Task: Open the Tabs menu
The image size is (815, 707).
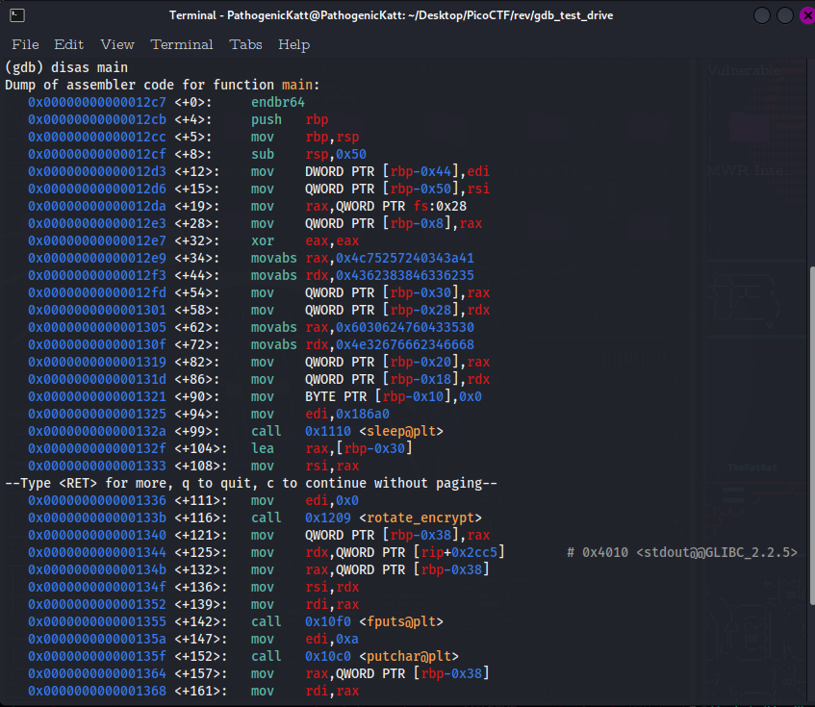Action: [x=245, y=44]
